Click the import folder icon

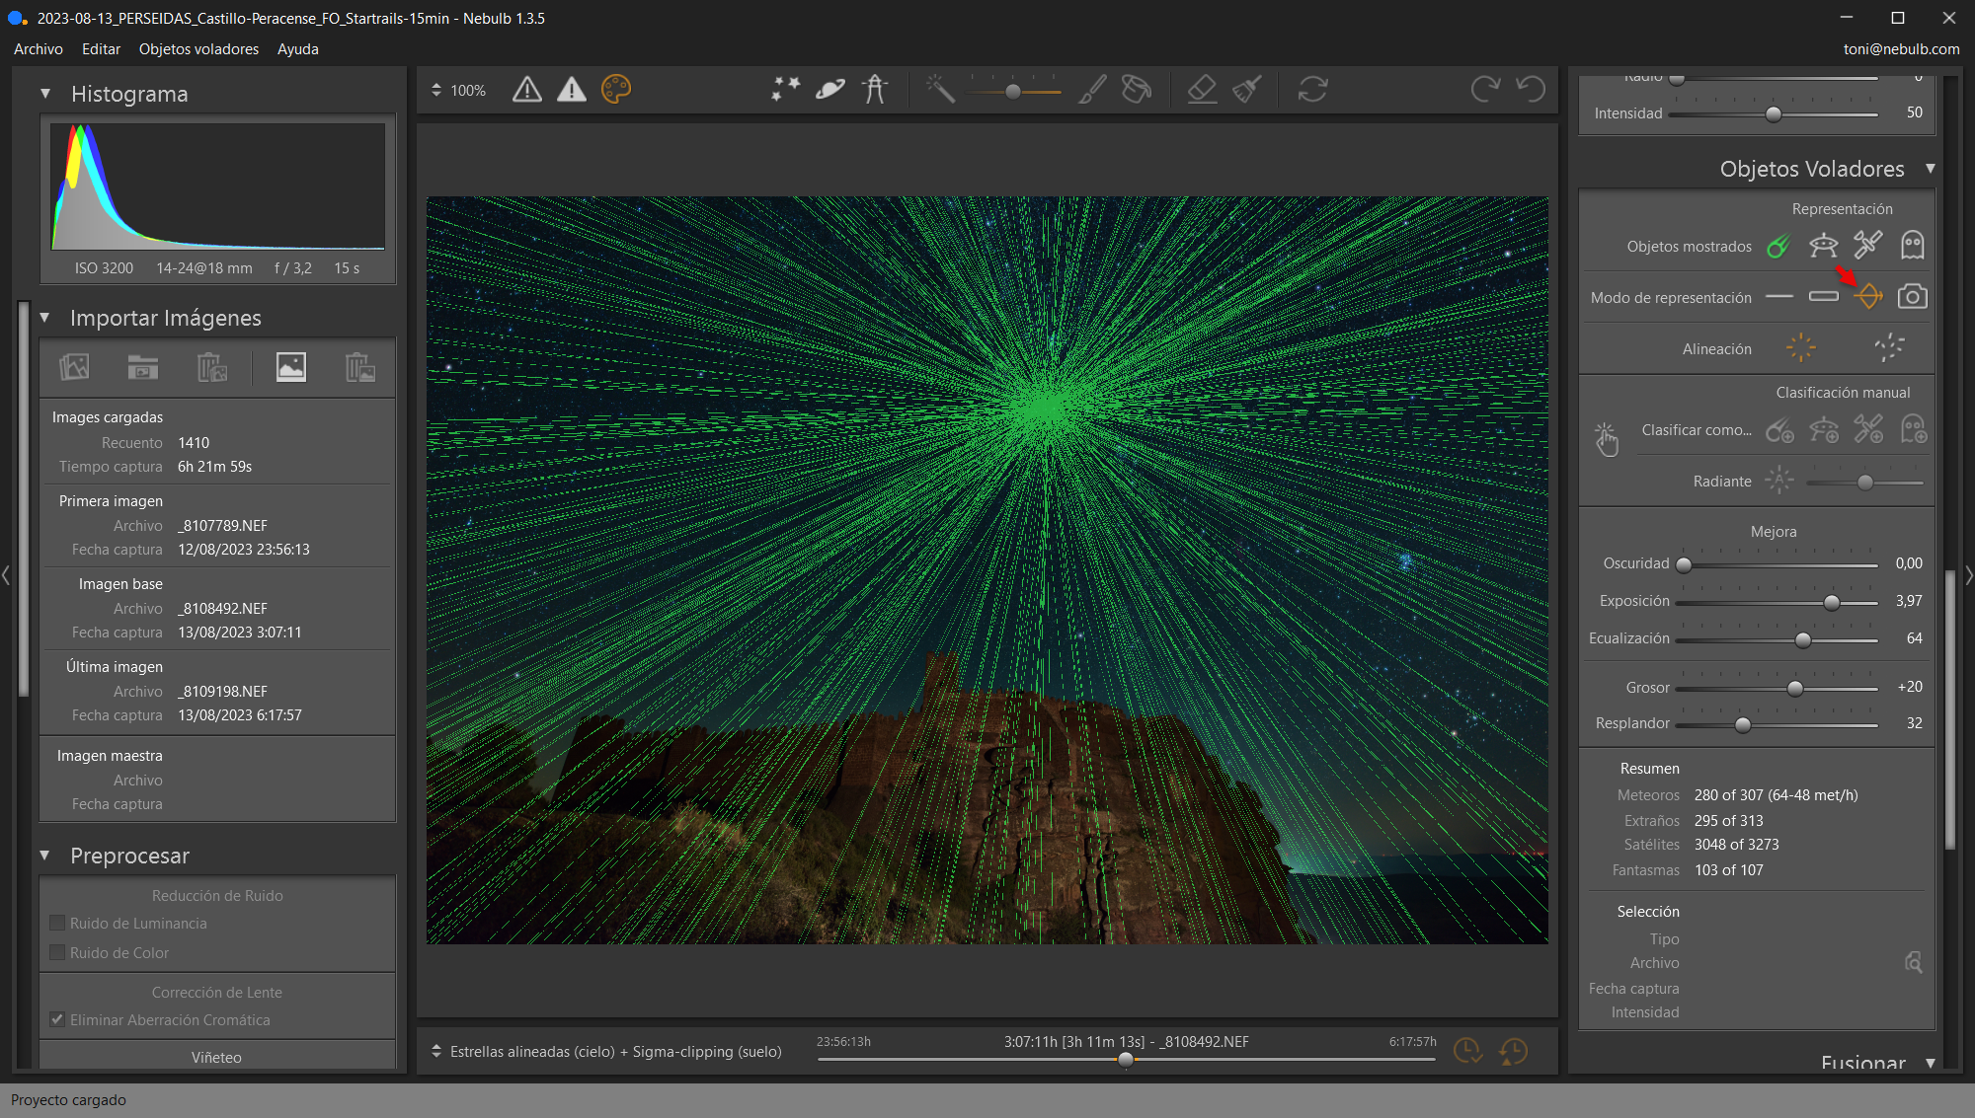143,367
